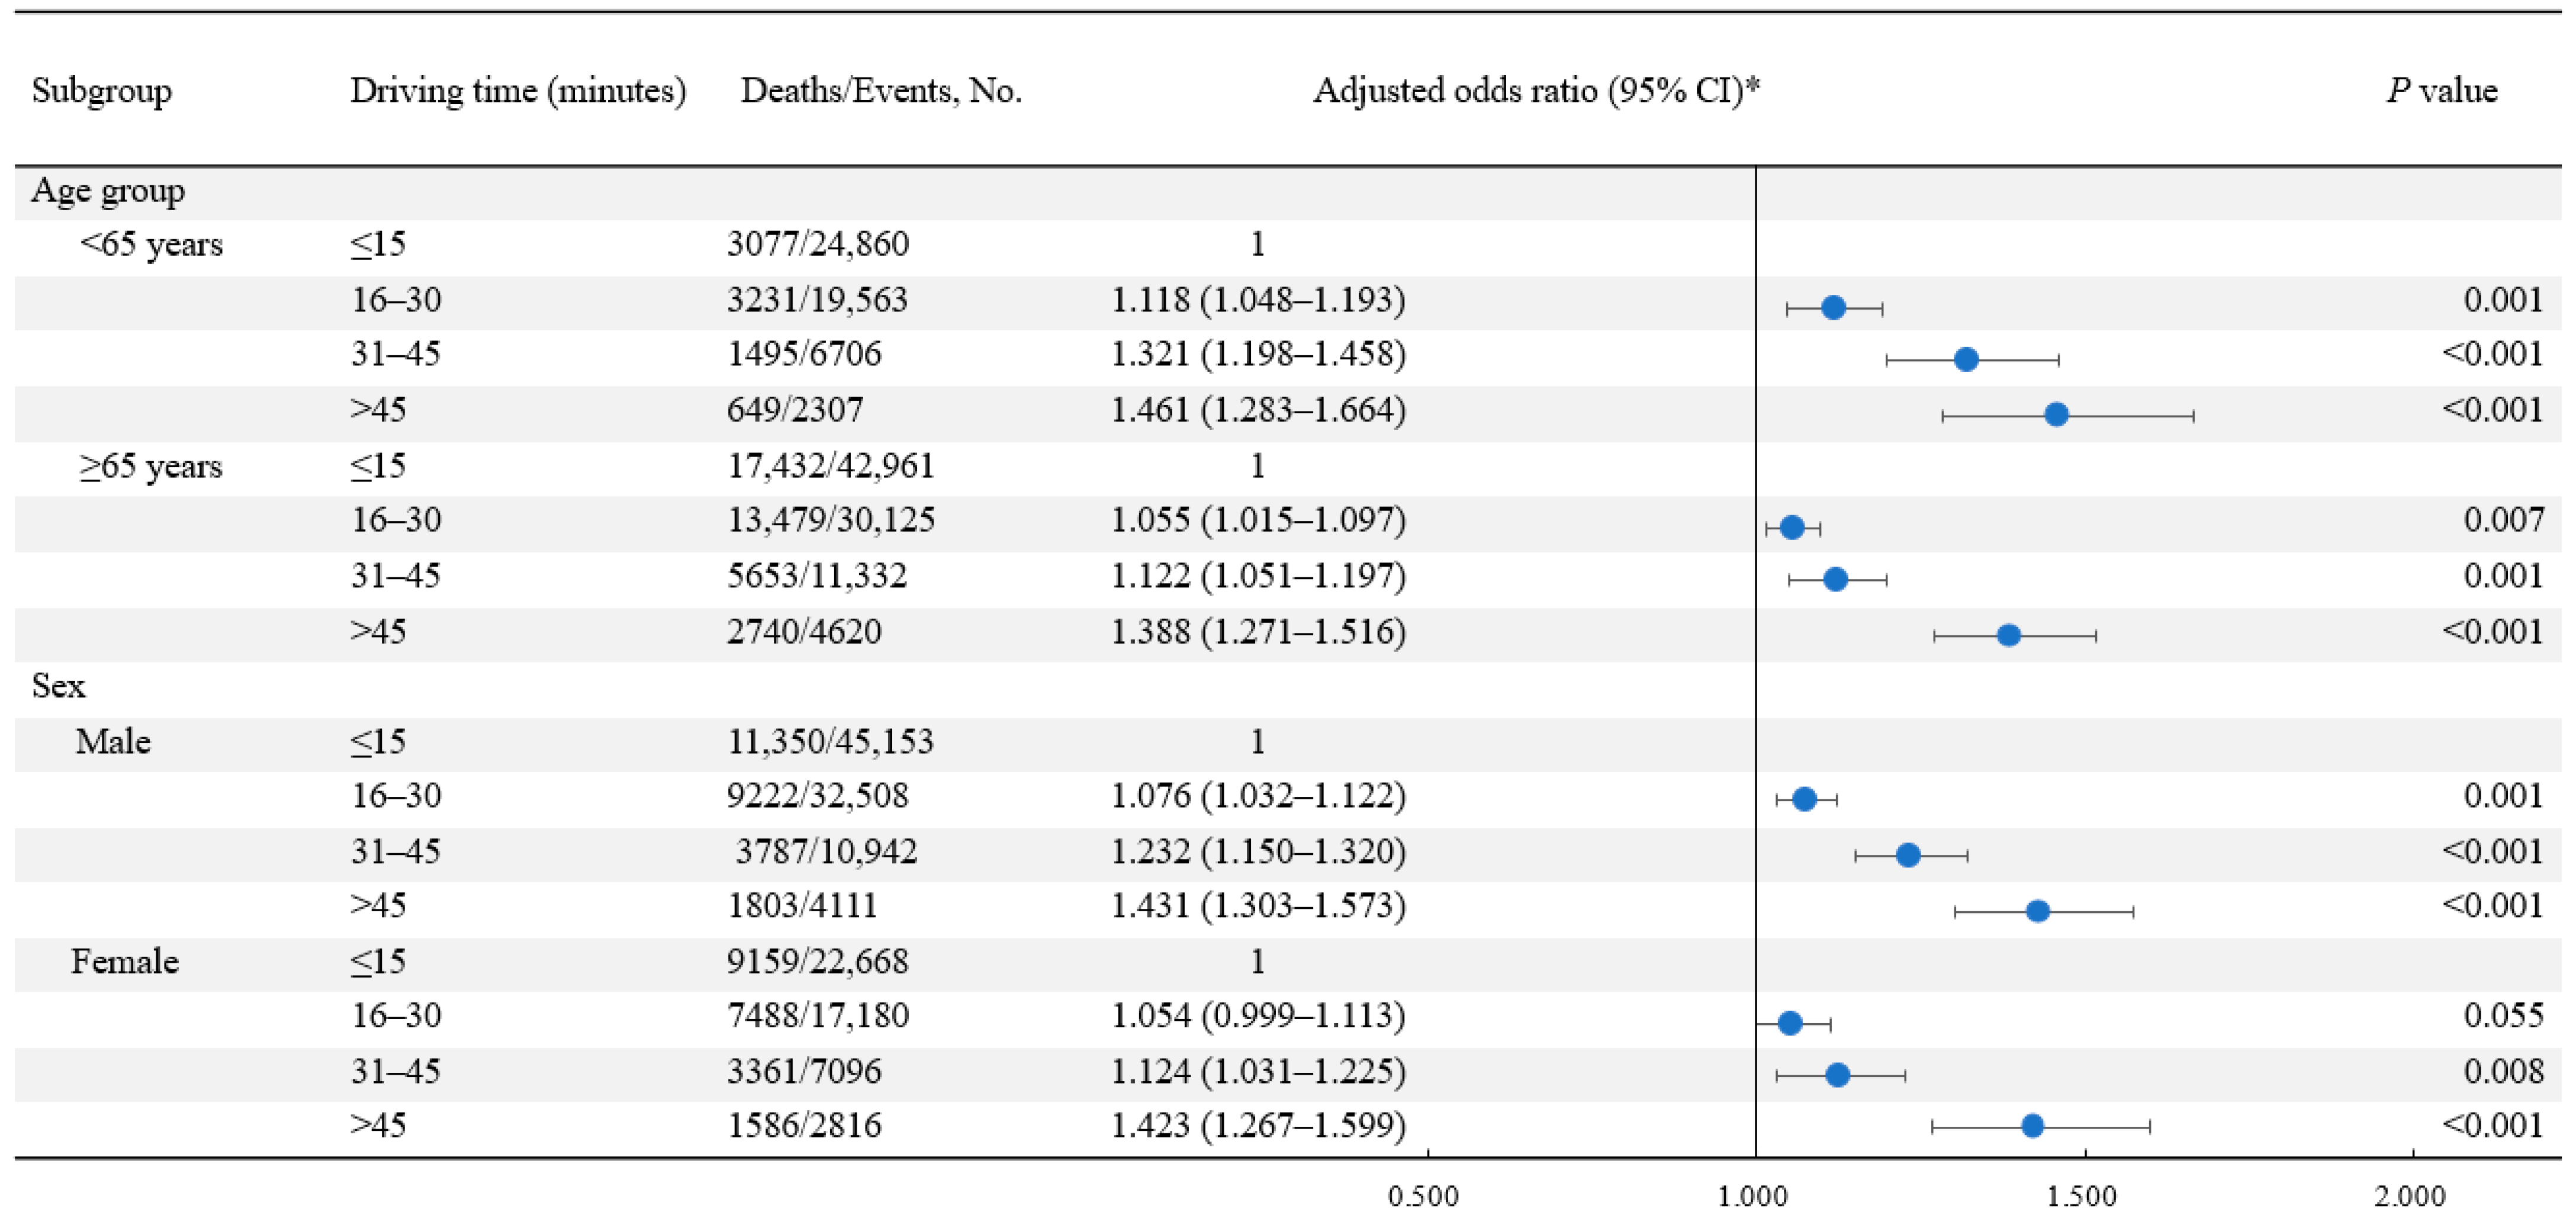Viewport: 2576px width, 1215px height.
Task: Click the 2.000 axis tick label
Action: [2411, 1196]
